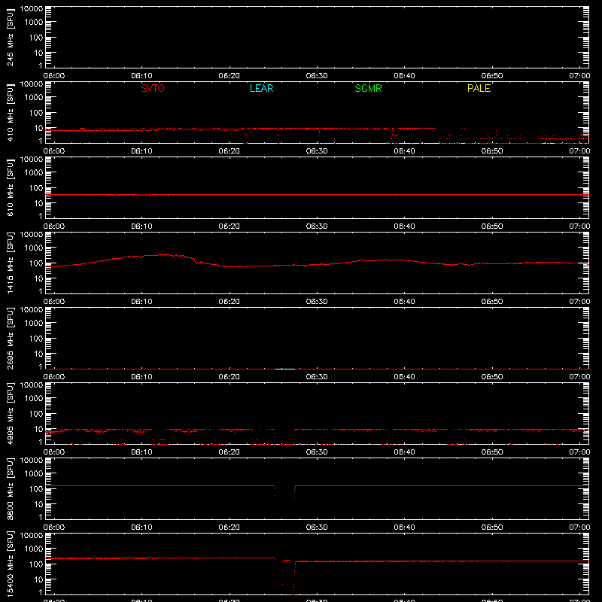
Task: Click 06:50 tick label below 1415 MHz panel
Action: (x=492, y=302)
